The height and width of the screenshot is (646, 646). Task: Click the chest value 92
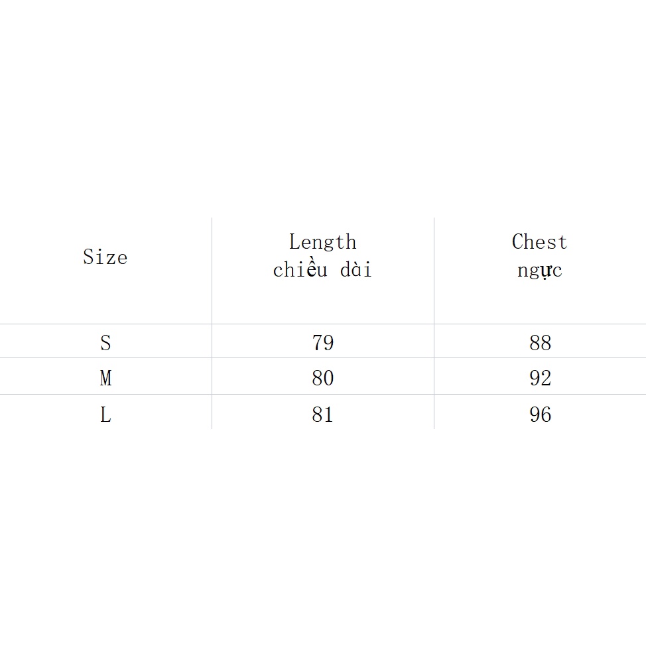(540, 378)
